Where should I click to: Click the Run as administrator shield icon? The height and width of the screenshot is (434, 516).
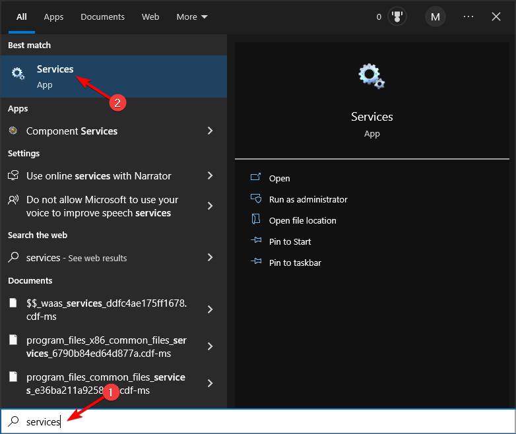click(256, 199)
